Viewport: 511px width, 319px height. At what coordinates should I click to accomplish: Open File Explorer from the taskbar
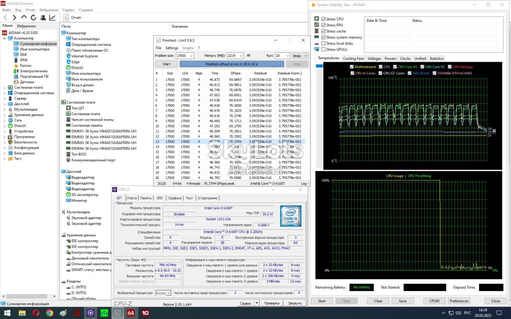click(22, 313)
